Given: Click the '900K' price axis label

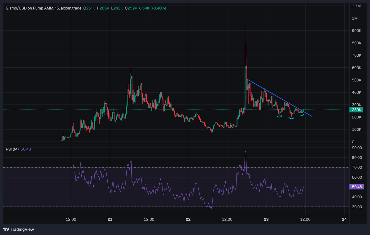Looking at the screenshot, I should (x=356, y=30).
